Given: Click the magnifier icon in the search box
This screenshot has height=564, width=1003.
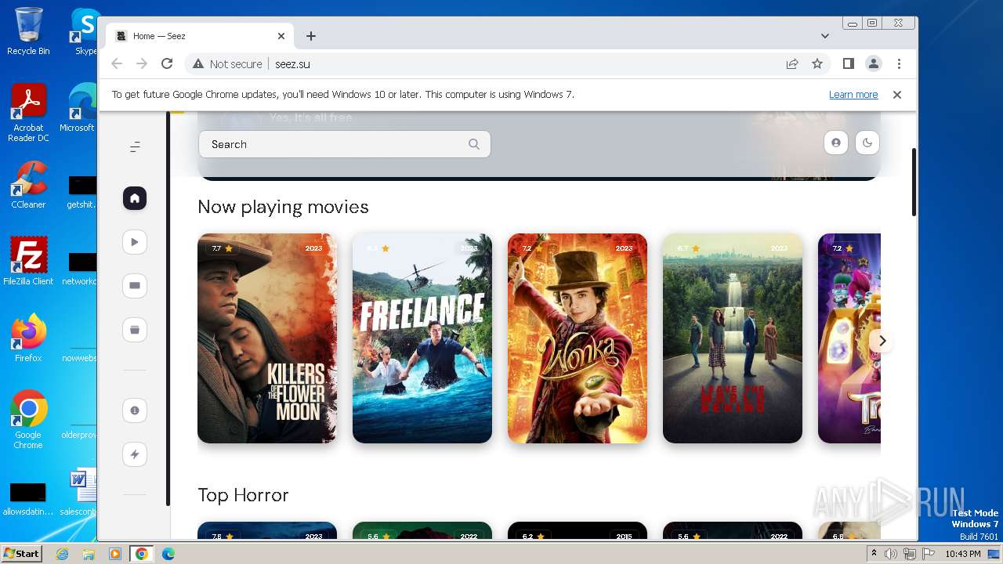Looking at the screenshot, I should 474,144.
